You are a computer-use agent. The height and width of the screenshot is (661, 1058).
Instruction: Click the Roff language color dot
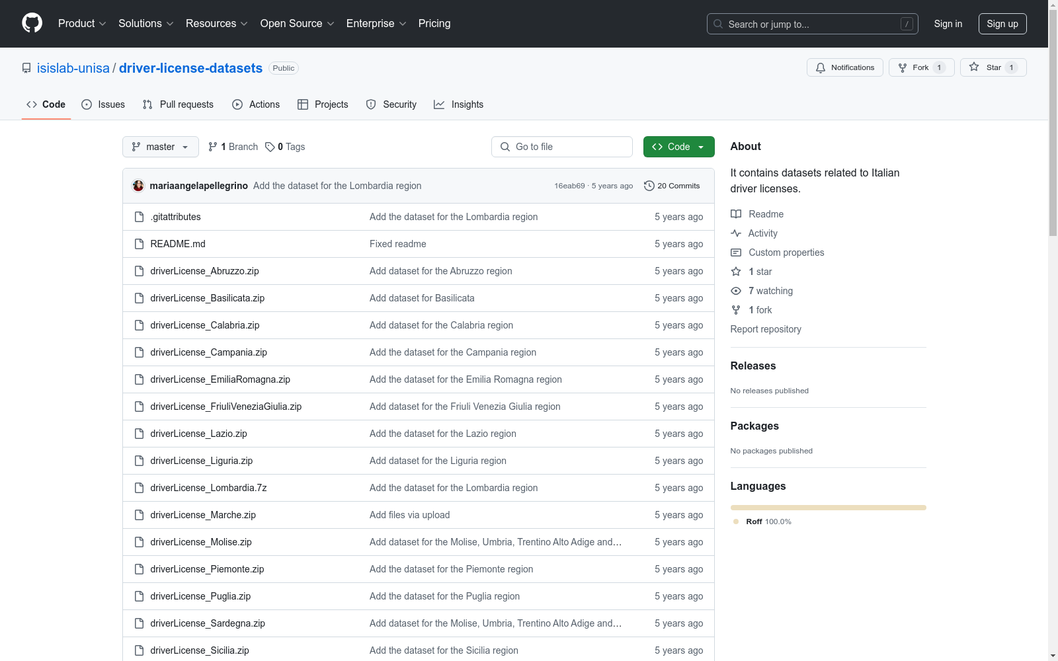tap(736, 522)
